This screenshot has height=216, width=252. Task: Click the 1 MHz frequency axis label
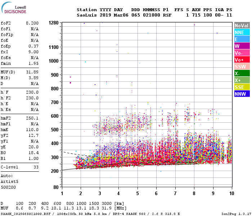click(x=62, y=193)
